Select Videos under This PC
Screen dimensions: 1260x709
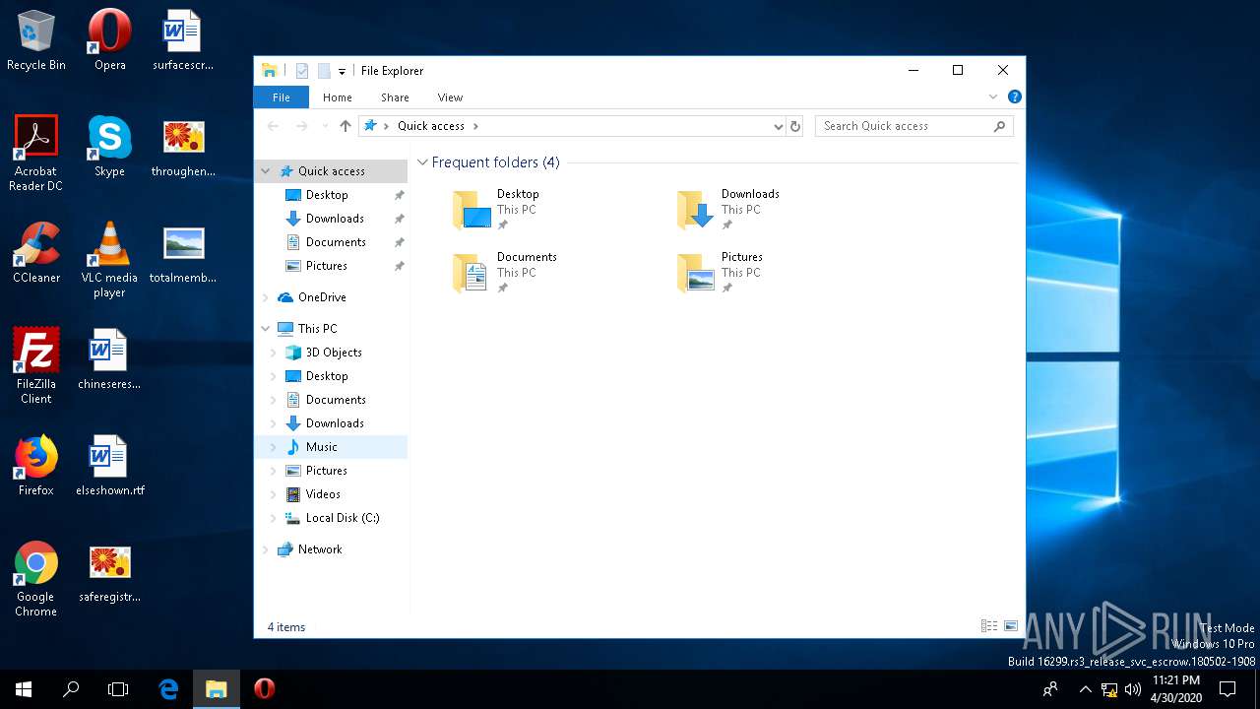coord(331,494)
